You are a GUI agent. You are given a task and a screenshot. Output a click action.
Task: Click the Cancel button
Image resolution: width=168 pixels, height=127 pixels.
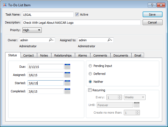tap(152, 22)
